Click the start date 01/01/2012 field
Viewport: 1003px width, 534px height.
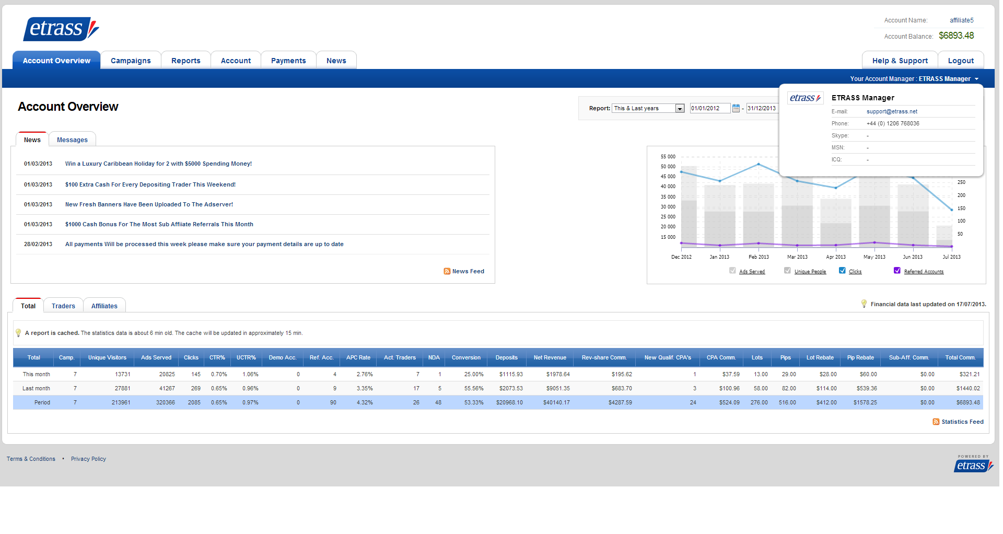709,108
